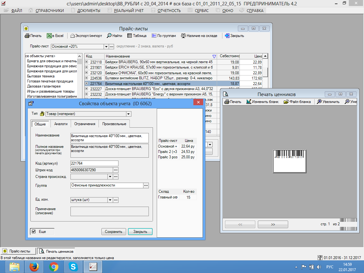The width and height of the screenshot is (364, 273).
Task: Switch to Таблица view
Action: (137, 36)
